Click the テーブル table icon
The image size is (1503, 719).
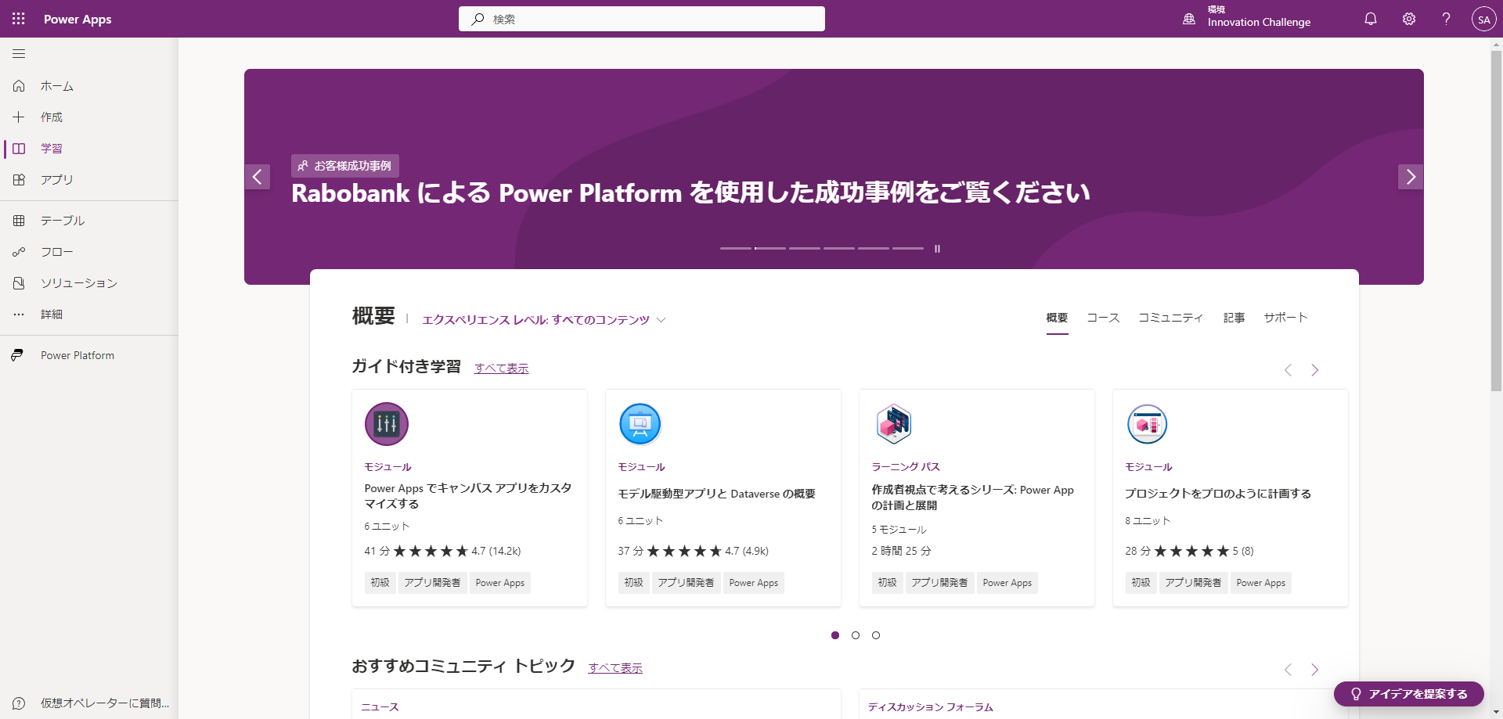(19, 221)
